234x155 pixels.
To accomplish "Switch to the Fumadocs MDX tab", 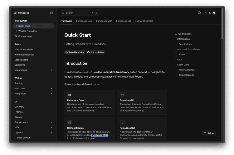I will [104, 21].
